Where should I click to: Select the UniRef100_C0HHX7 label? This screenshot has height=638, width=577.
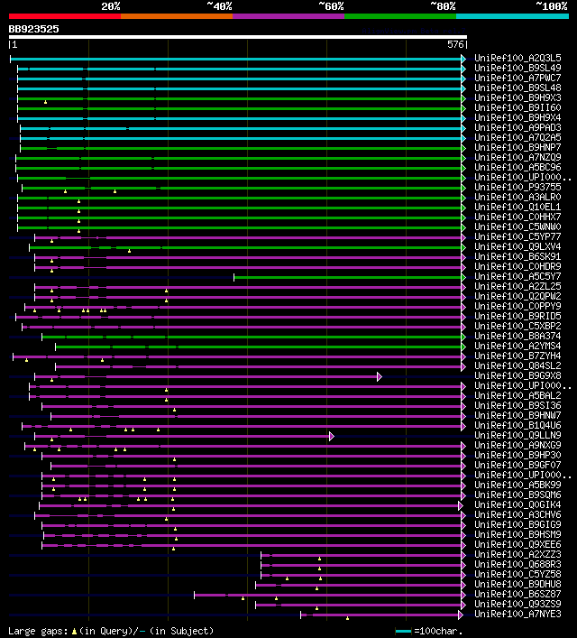point(517,217)
